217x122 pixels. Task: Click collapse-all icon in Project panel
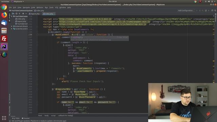tap(20, 14)
